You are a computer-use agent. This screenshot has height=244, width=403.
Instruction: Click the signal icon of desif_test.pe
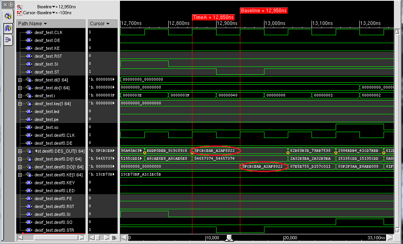(x=29, y=120)
